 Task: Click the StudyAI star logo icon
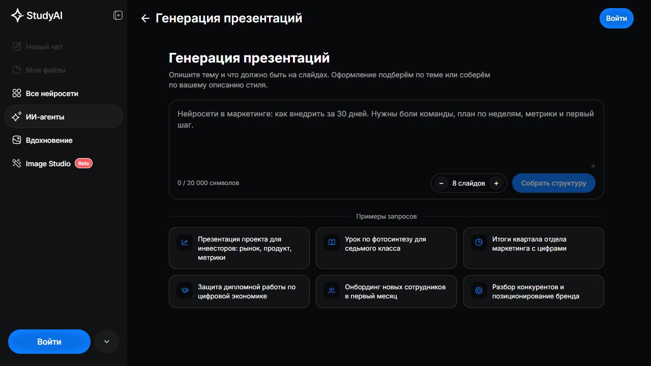point(17,16)
